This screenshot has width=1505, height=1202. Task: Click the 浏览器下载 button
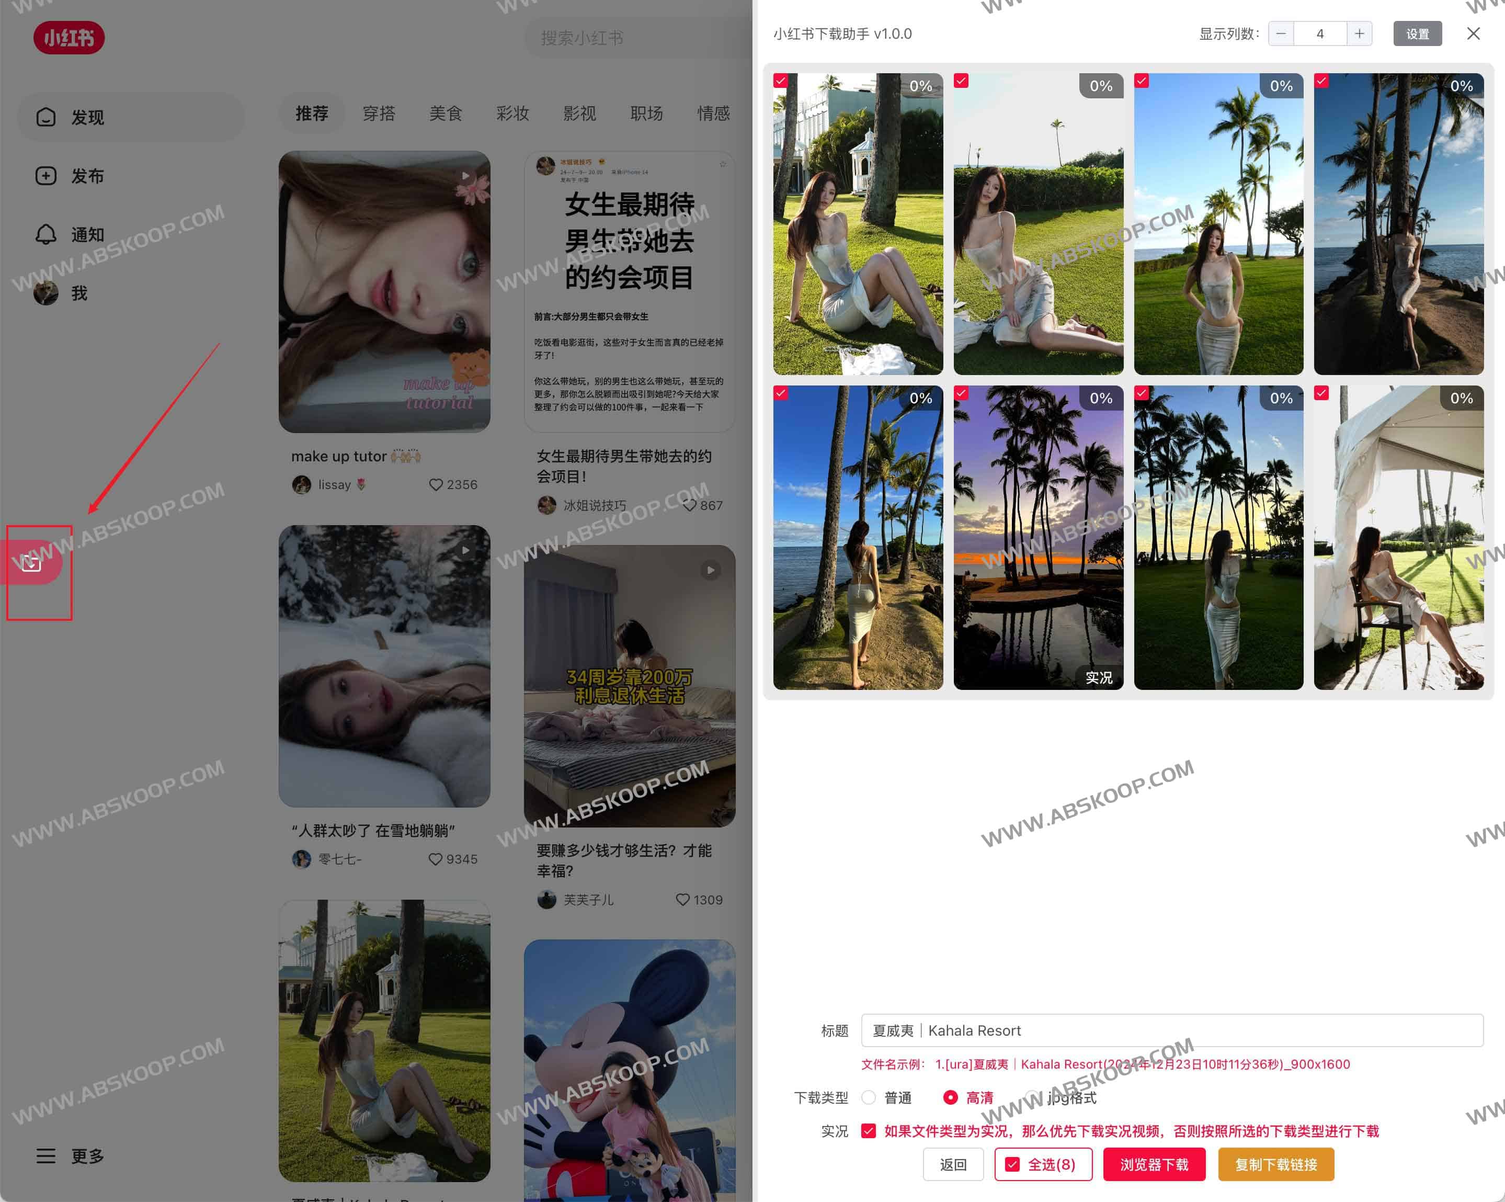coord(1154,1164)
